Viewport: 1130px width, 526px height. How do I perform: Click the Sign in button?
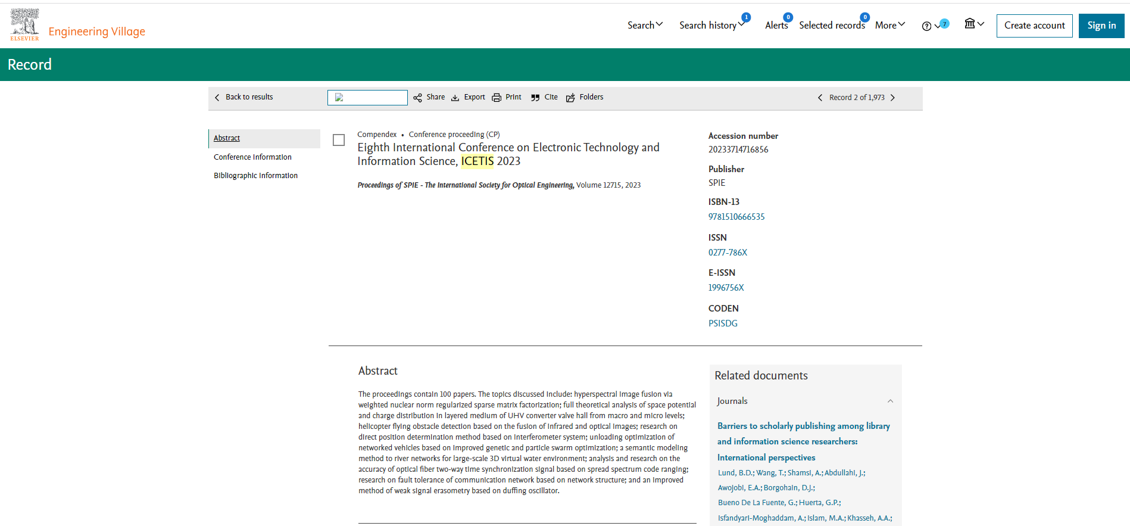click(1101, 26)
